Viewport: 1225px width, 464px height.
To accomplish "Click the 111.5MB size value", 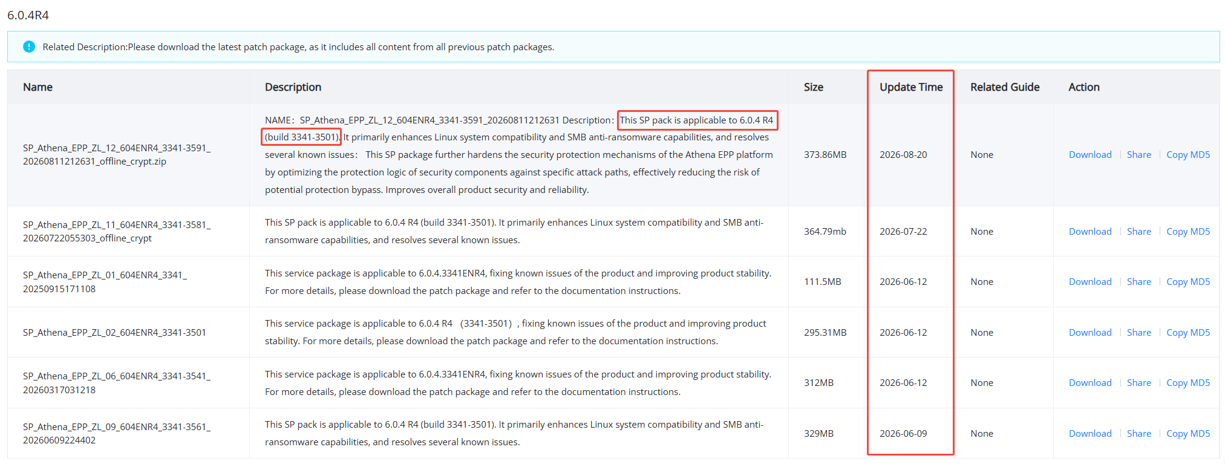I will pyautogui.click(x=822, y=282).
